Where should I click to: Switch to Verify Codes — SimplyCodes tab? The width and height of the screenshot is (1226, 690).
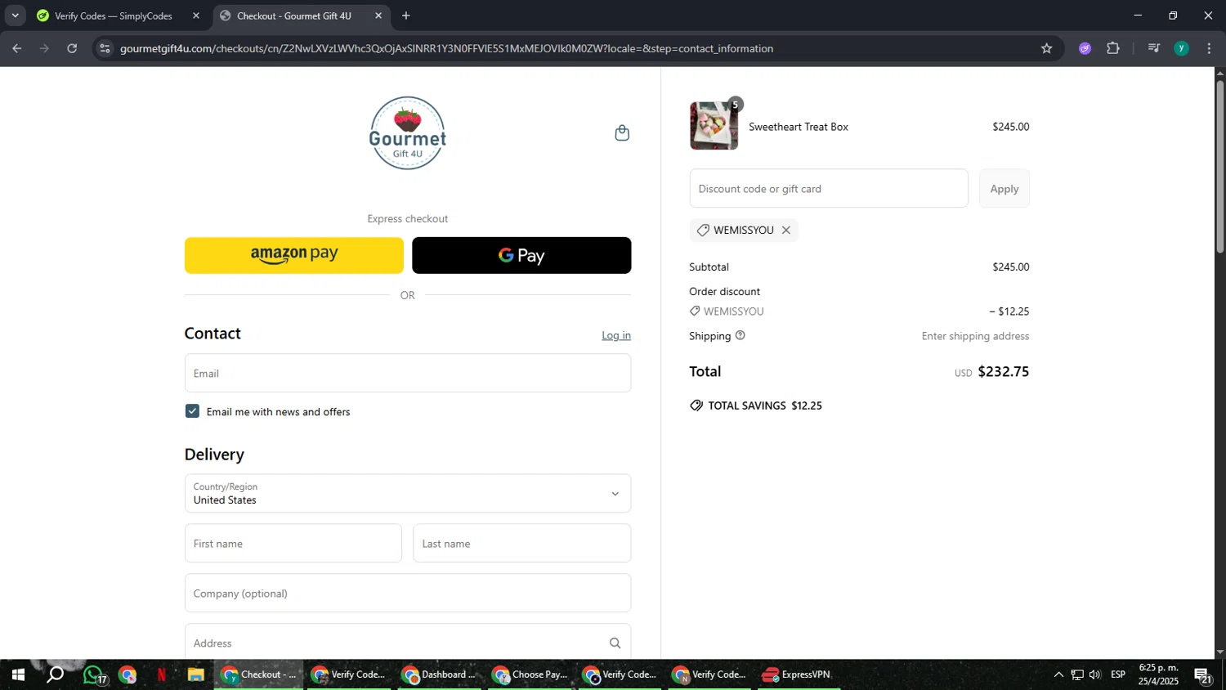[114, 16]
